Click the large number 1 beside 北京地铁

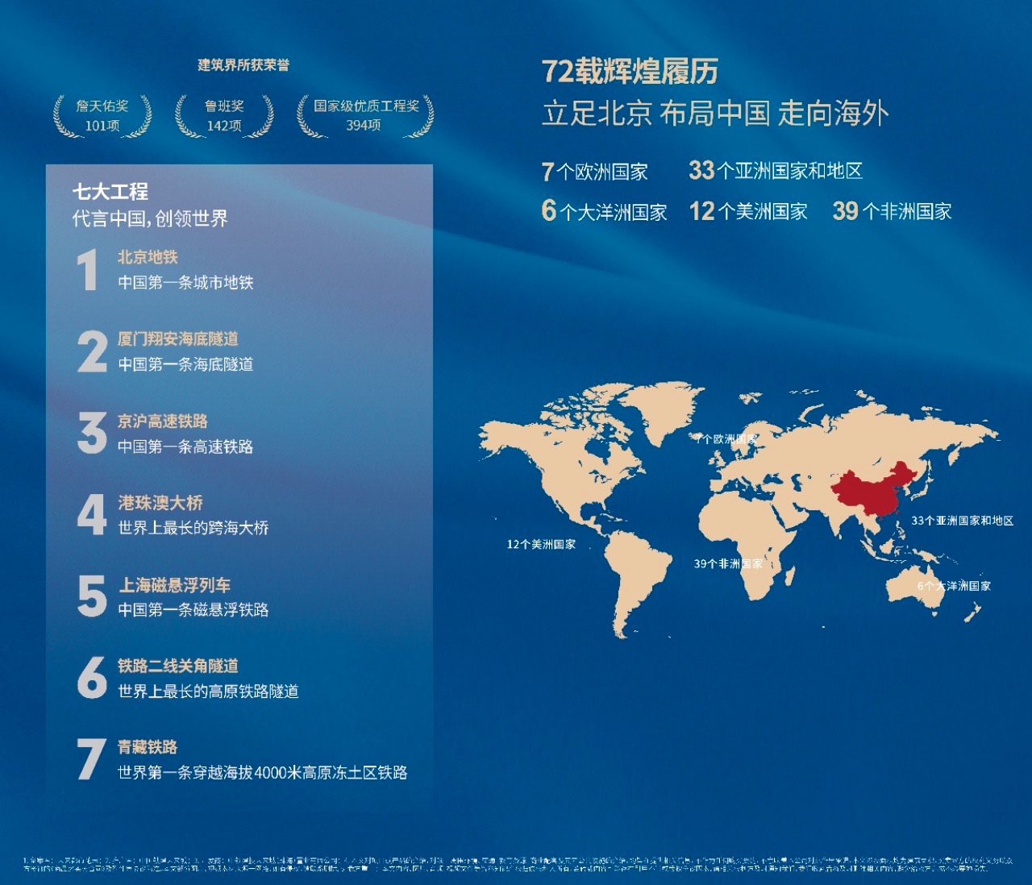88,270
